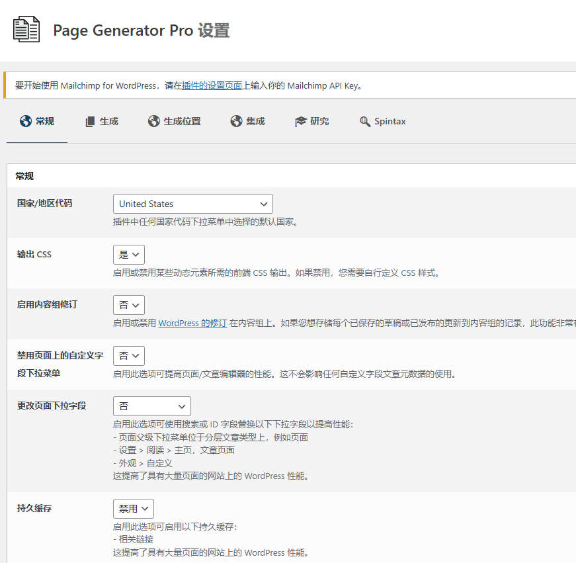Viewport: 576px width, 563px height.
Task: Click the globe icon on 生成位置 tab
Action: pyautogui.click(x=153, y=121)
